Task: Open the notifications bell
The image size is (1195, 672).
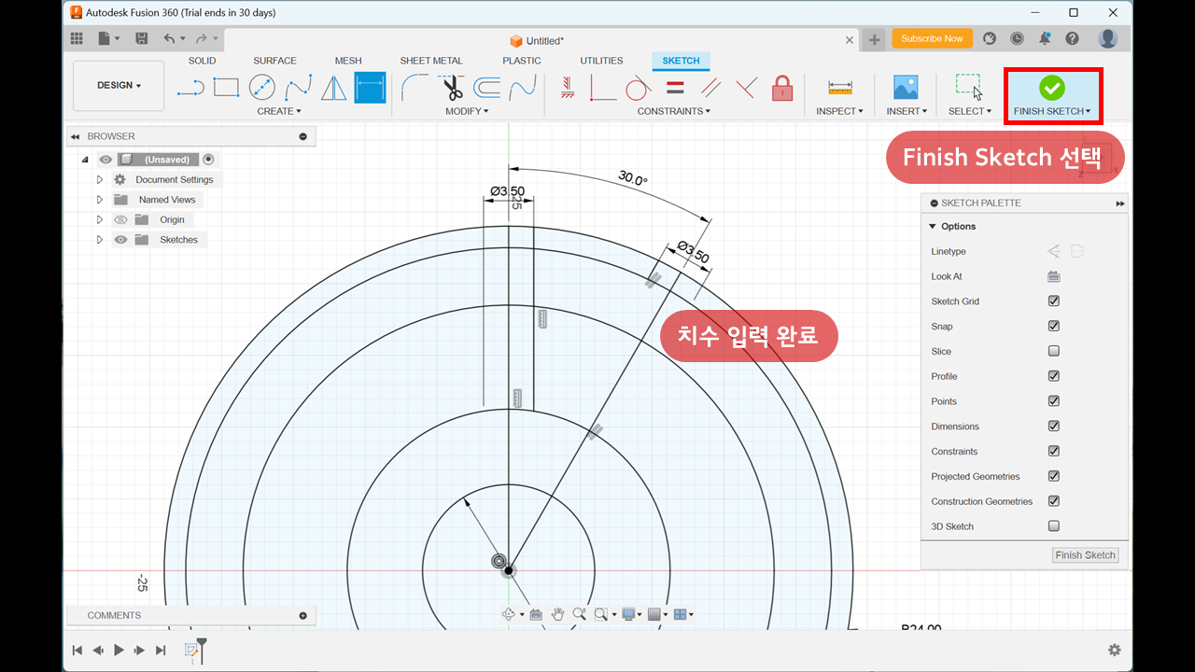Action: (x=1045, y=38)
